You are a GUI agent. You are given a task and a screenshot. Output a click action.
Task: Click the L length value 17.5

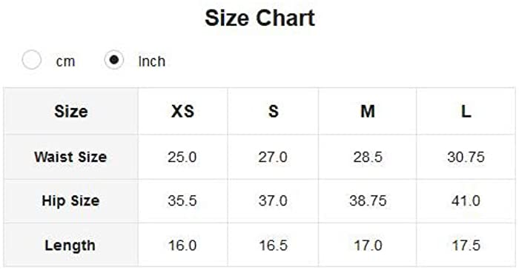click(466, 246)
